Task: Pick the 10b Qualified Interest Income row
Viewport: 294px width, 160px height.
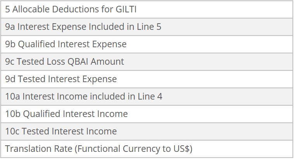Action: point(147,114)
